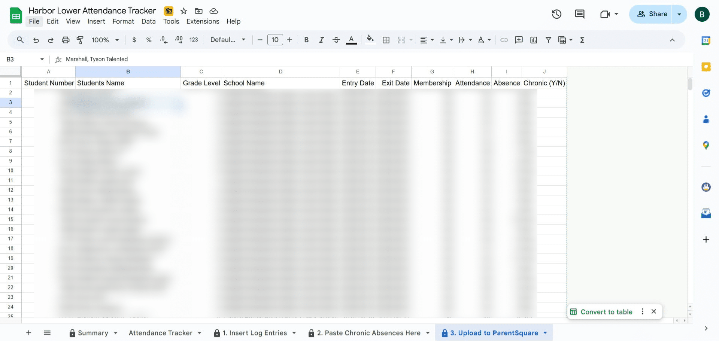Undo the last action
719x341 pixels.
tap(36, 40)
